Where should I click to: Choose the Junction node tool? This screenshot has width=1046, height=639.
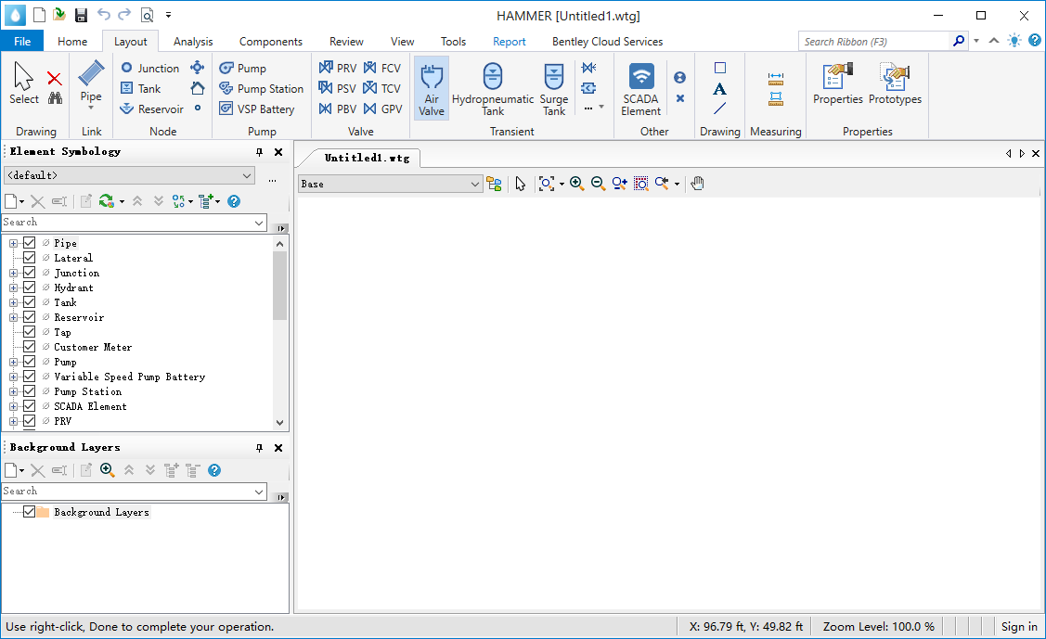pyautogui.click(x=150, y=68)
